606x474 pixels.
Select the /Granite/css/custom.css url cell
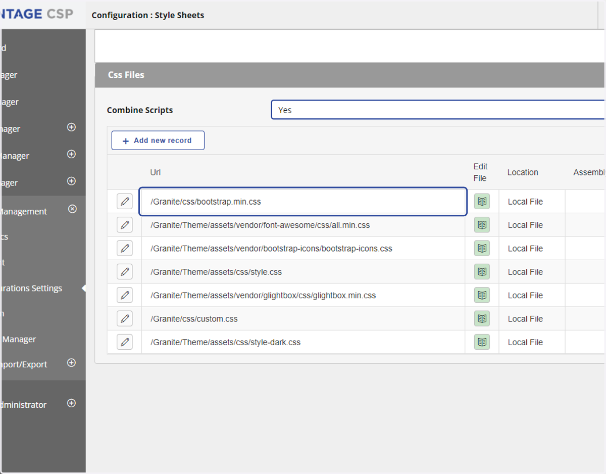(303, 319)
